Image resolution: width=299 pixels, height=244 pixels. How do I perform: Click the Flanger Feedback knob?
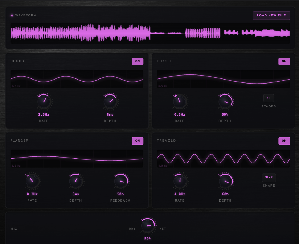(x=120, y=181)
